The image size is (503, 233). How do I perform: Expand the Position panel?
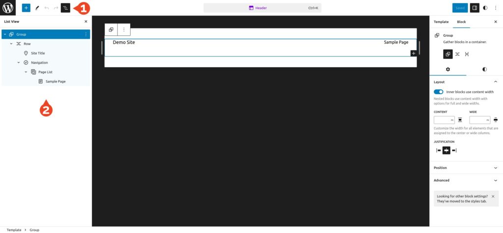pyautogui.click(x=466, y=168)
